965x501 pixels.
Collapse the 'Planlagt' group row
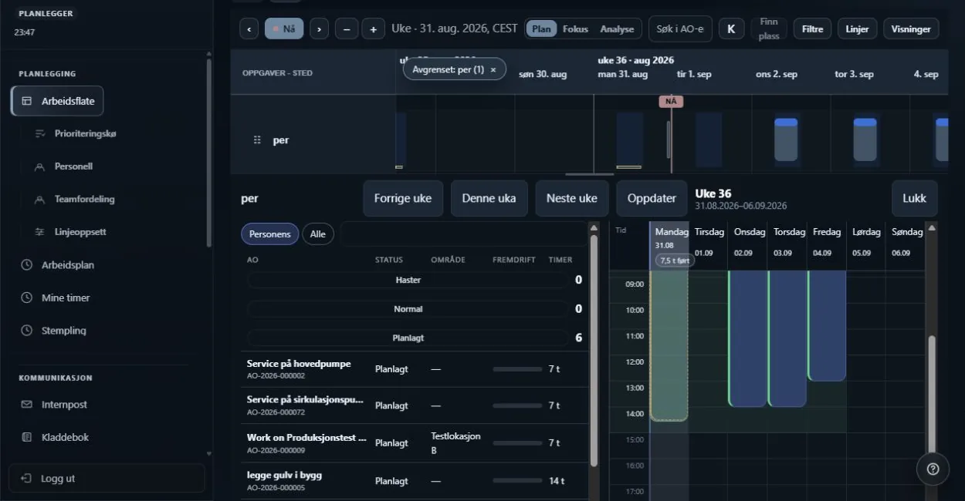pyautogui.click(x=408, y=338)
